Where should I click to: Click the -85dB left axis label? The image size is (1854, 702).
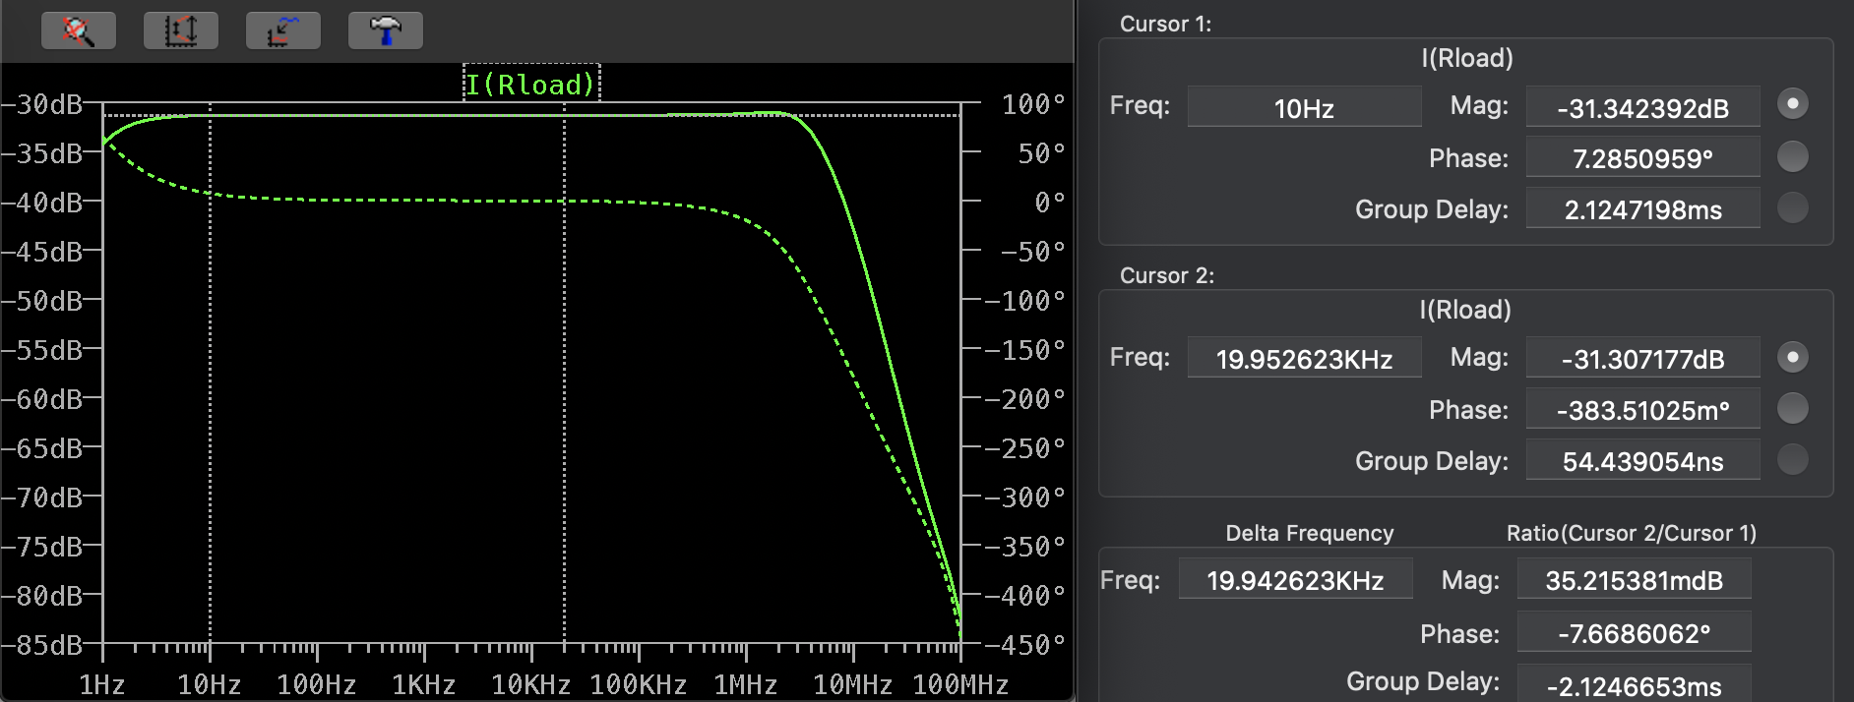(42, 645)
